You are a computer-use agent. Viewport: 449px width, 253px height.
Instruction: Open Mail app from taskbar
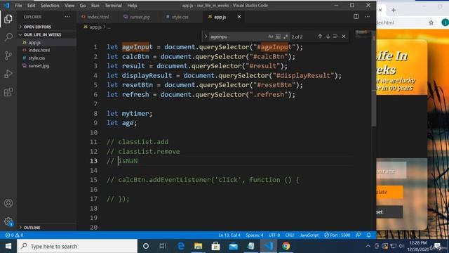coord(233,246)
